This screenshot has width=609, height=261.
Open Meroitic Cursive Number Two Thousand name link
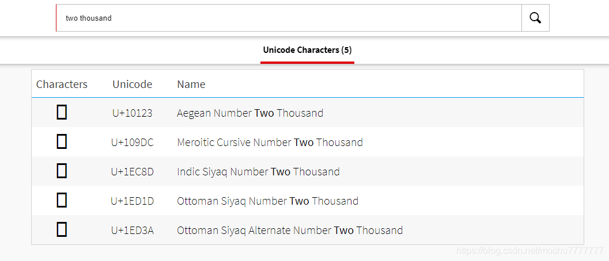pos(270,143)
